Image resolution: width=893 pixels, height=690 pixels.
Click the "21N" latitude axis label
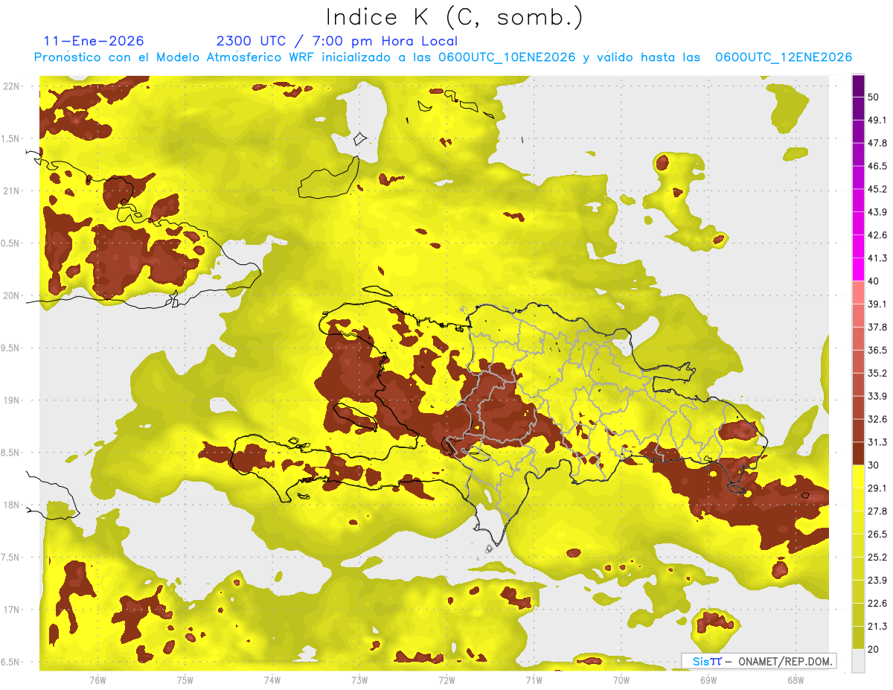[x=12, y=191]
